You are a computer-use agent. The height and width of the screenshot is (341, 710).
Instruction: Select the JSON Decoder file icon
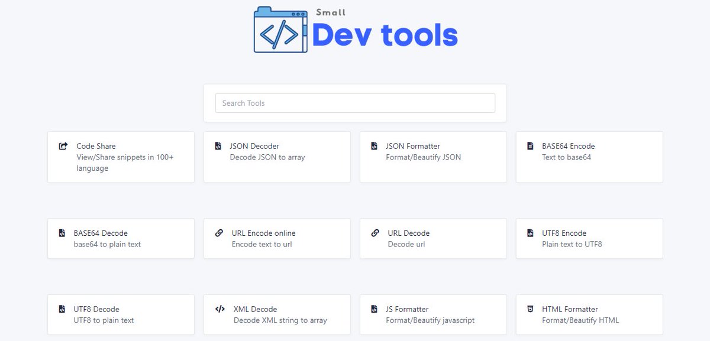click(218, 145)
